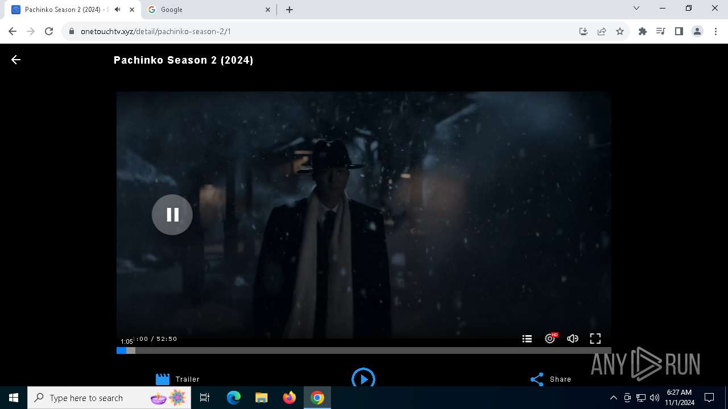Open media control icon in toolbar

(661, 31)
